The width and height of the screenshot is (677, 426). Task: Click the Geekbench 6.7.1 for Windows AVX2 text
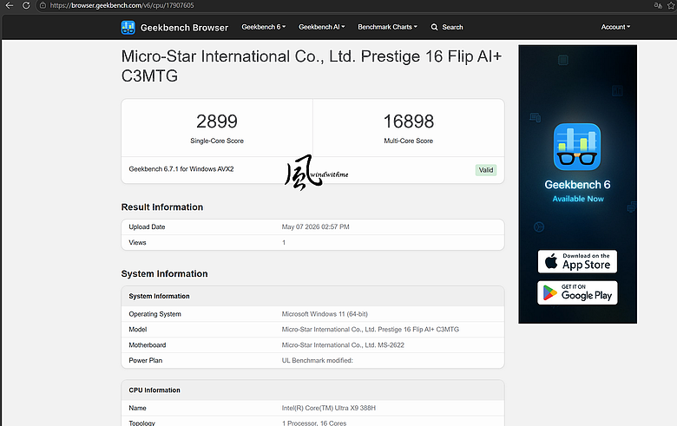coord(181,169)
